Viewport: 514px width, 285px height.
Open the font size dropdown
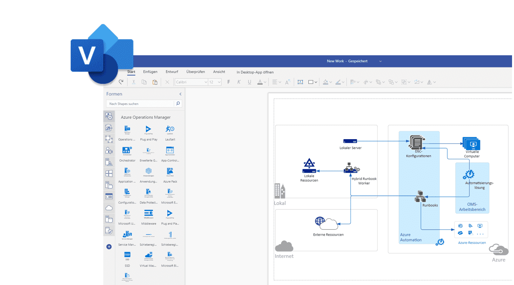tap(220, 82)
